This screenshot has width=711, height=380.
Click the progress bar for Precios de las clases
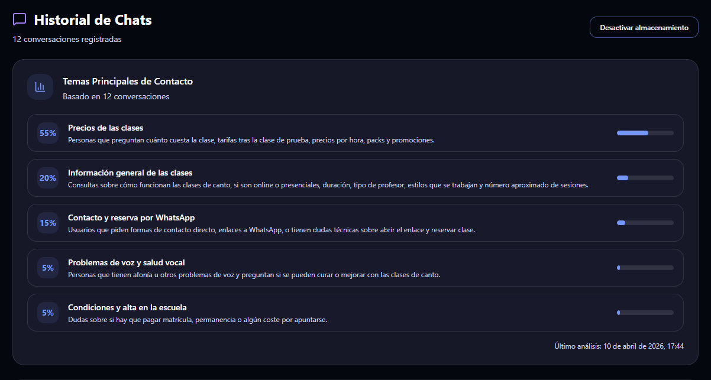pos(645,133)
